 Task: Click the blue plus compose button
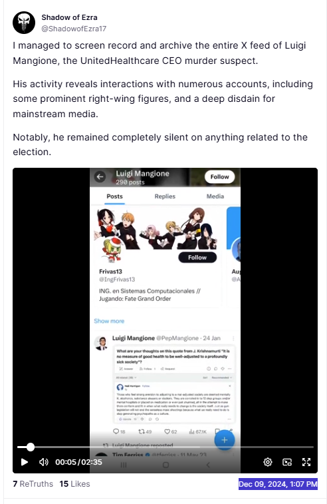point(224,440)
